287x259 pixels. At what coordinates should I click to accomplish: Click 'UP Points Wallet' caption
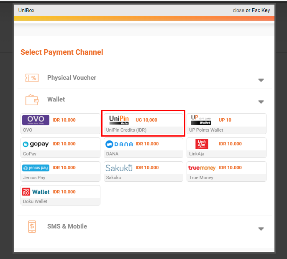pos(206,130)
